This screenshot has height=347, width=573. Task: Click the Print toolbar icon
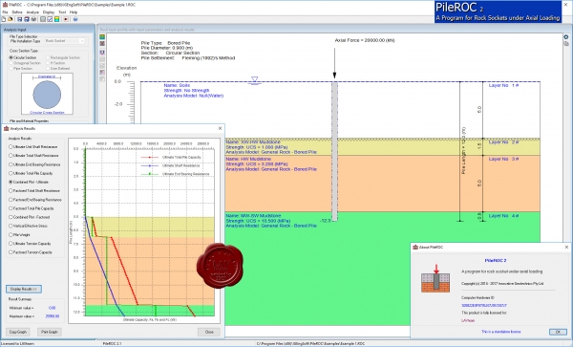point(33,19)
